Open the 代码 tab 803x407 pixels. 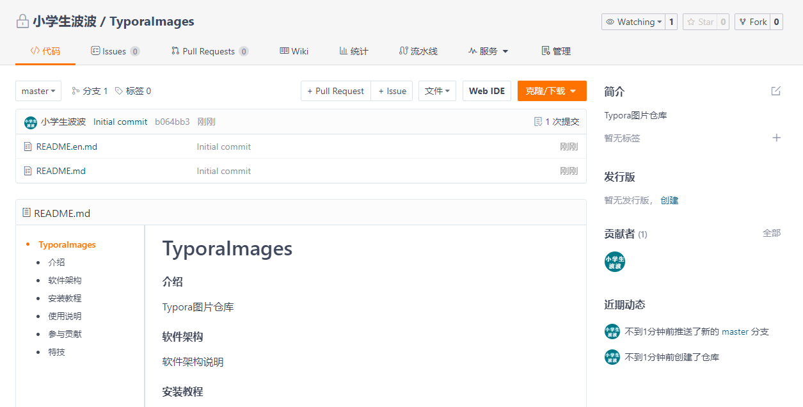pyautogui.click(x=45, y=51)
